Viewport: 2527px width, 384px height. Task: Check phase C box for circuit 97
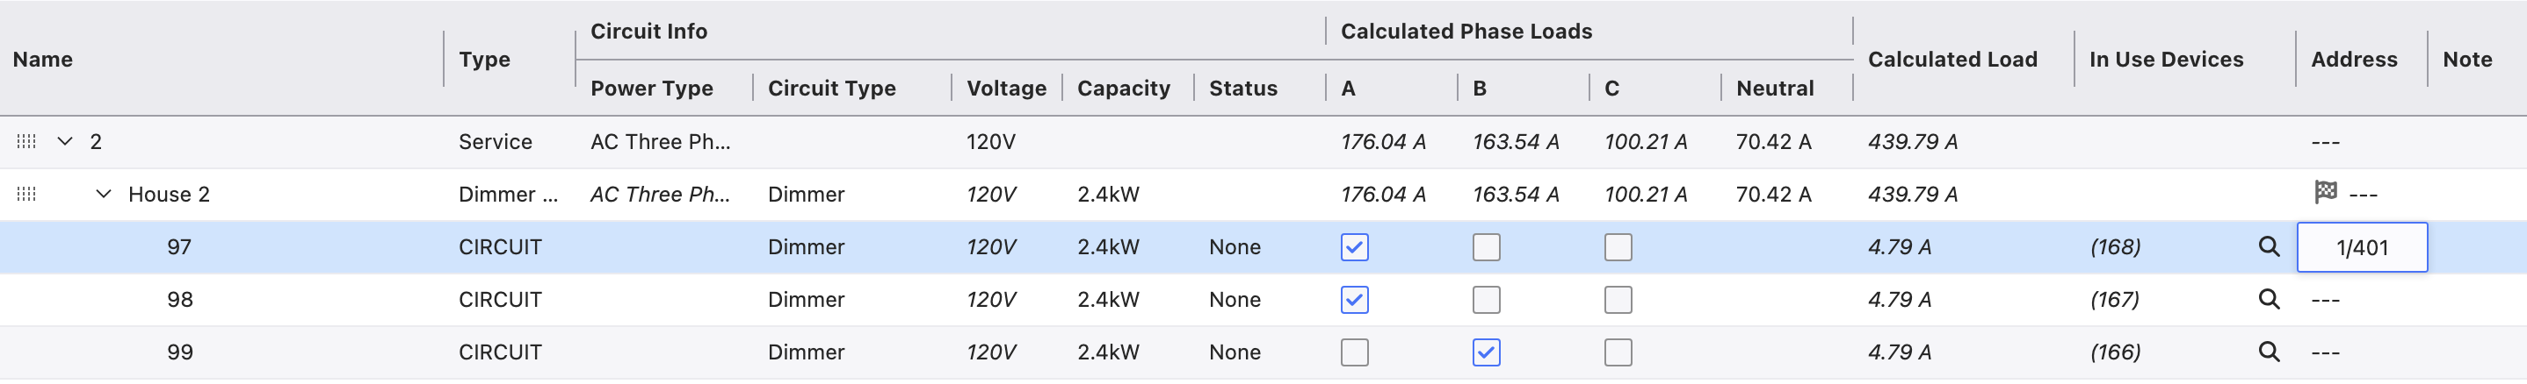click(x=1618, y=248)
